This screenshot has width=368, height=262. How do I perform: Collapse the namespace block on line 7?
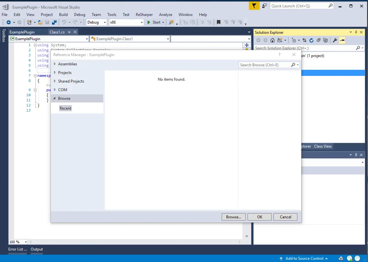35,76
